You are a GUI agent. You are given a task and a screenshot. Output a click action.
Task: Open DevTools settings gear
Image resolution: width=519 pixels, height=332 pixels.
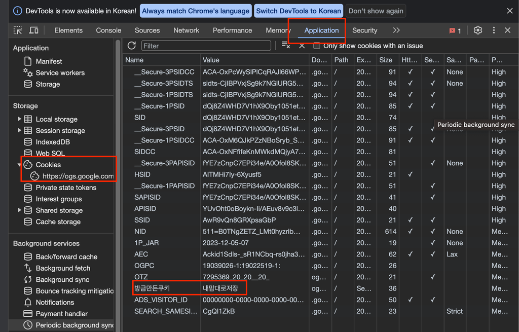point(477,30)
